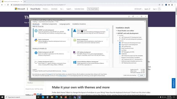Open File Explorer from the taskbar
This screenshot has width=177, height=99.
[x=52, y=97]
